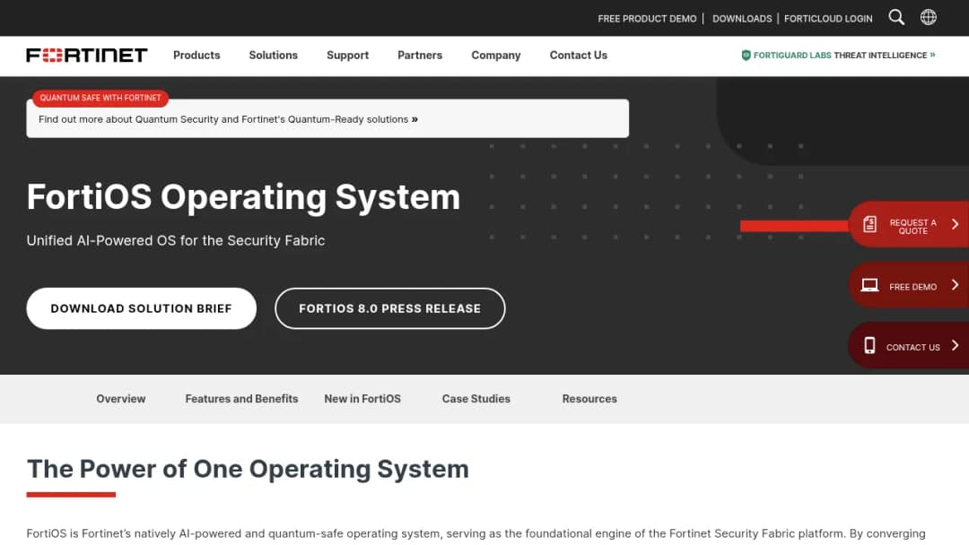This screenshot has height=545, width=969.
Task: Open FortiCloud Login
Action: click(x=828, y=19)
